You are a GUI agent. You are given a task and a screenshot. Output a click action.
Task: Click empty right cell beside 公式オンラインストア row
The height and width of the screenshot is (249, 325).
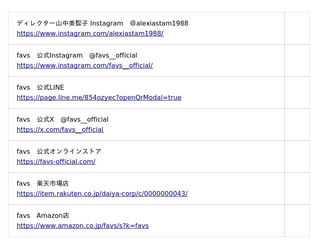(x=297, y=157)
